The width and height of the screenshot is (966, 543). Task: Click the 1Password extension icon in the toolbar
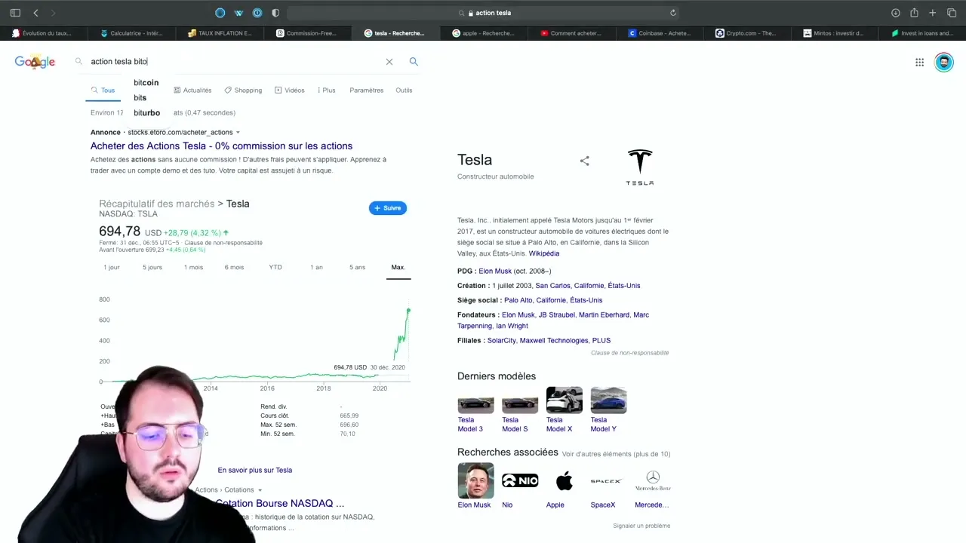coord(257,12)
